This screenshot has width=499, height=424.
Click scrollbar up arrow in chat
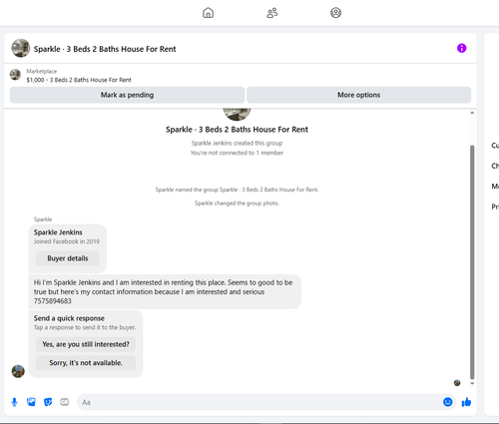[x=472, y=113]
